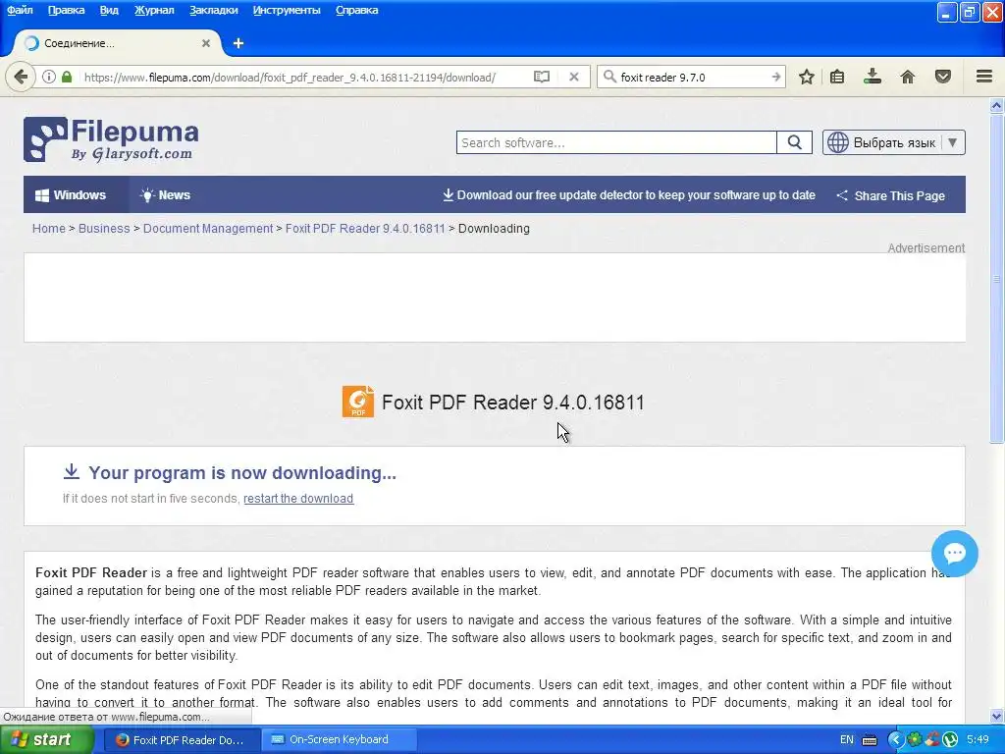This screenshot has width=1005, height=754.
Task: Save page to Pocket icon
Action: [943, 77]
